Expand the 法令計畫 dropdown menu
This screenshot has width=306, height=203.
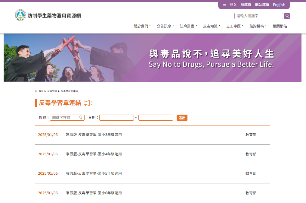[188, 26]
